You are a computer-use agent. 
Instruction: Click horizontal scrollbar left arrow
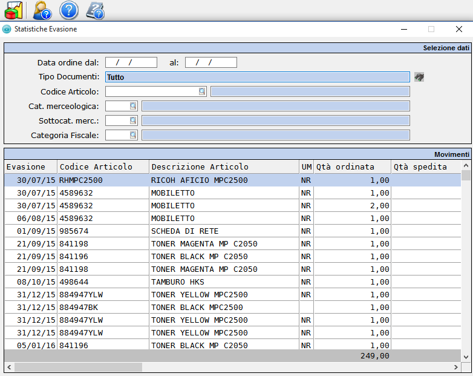(x=9, y=368)
